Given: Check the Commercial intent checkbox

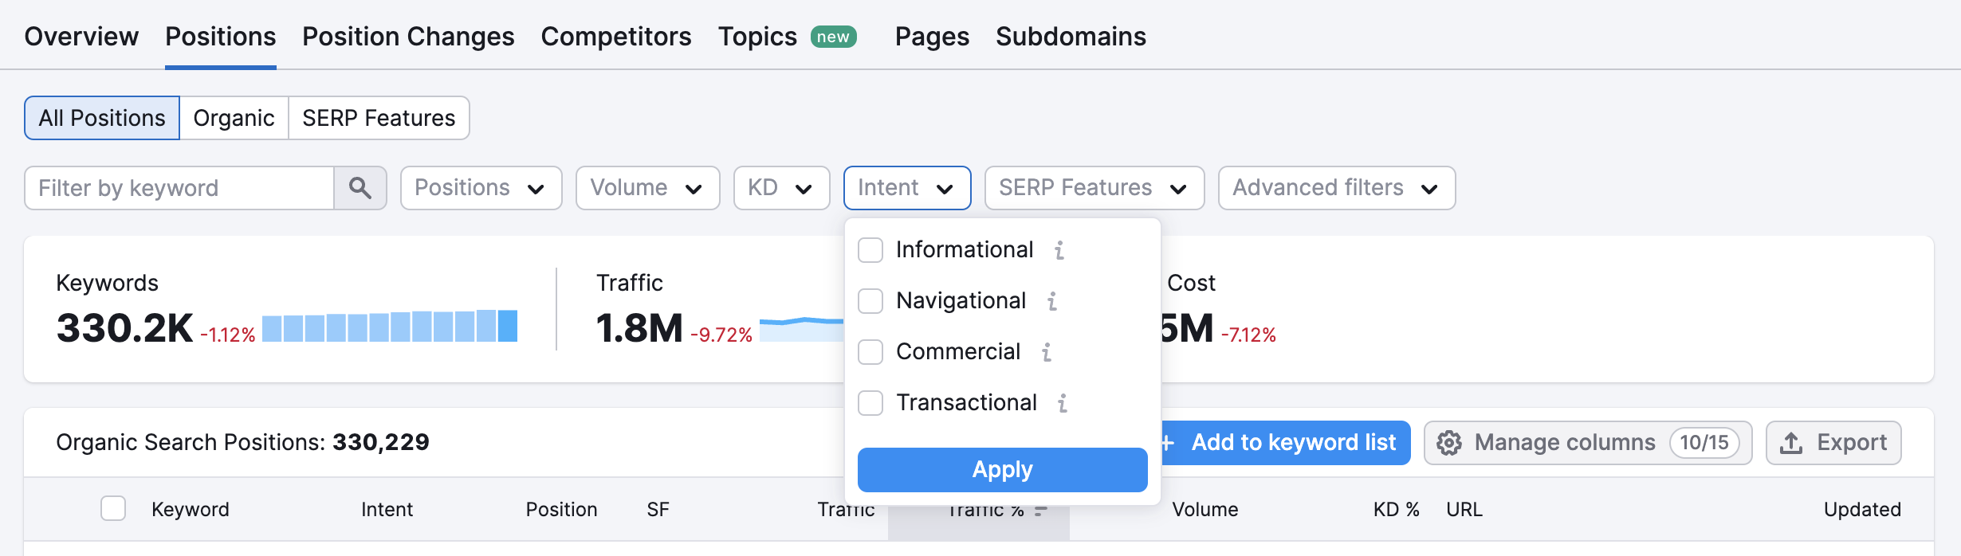Looking at the screenshot, I should (x=870, y=352).
